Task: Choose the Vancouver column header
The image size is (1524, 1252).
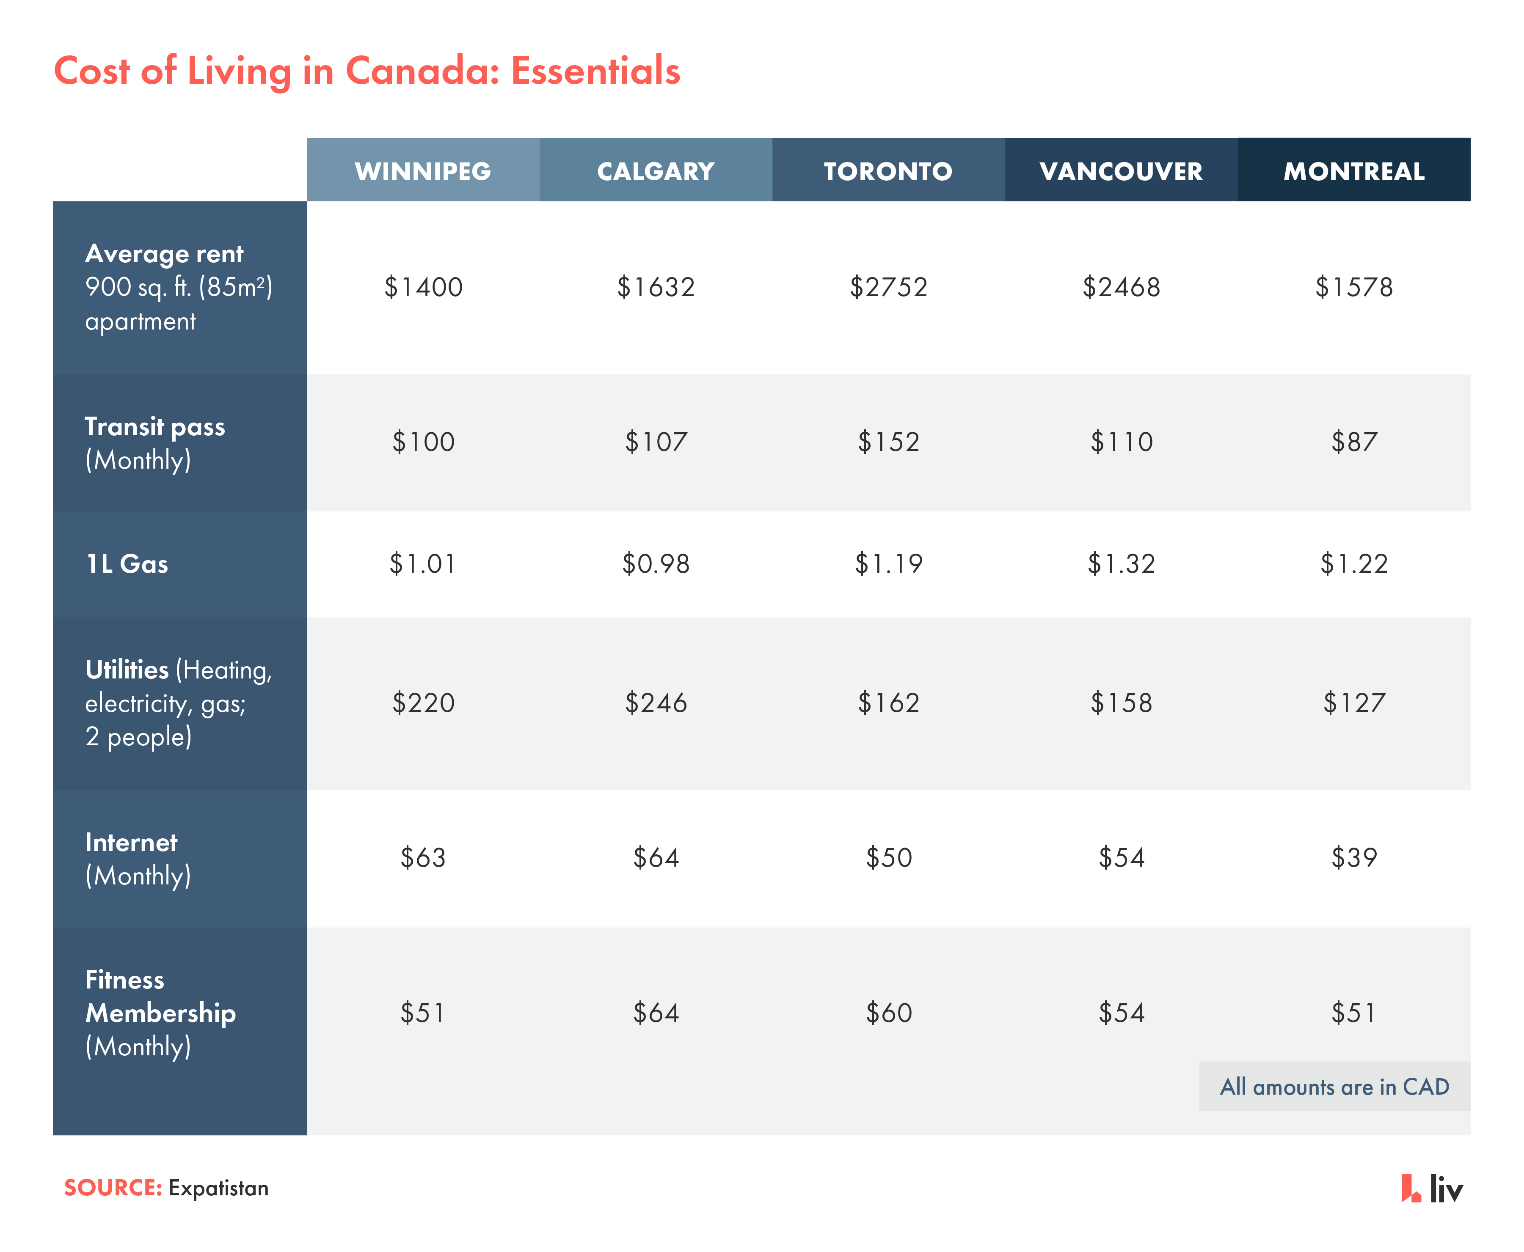Action: click(x=1122, y=170)
